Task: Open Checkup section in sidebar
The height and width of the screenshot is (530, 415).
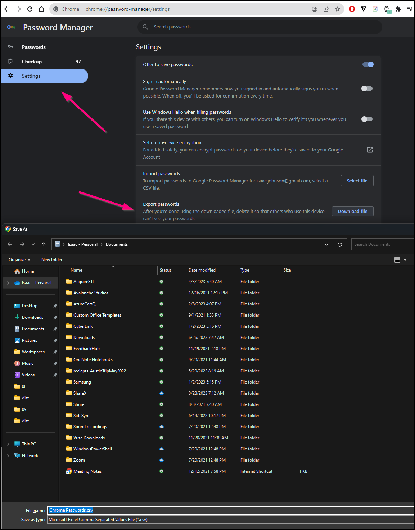Action: point(32,62)
